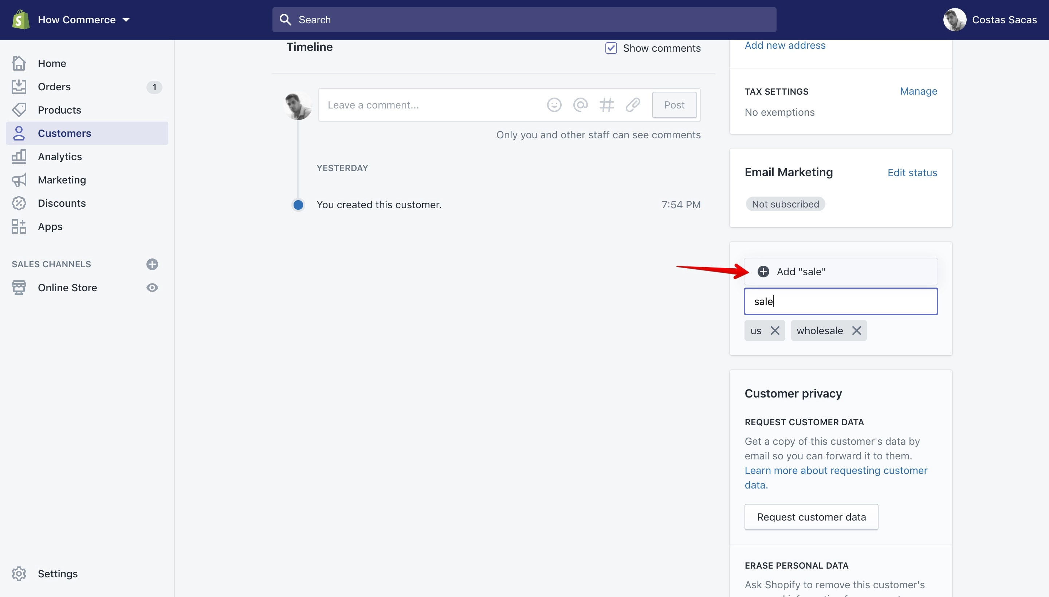Click the Customers person icon
Image resolution: width=1049 pixels, height=597 pixels.
coord(19,133)
